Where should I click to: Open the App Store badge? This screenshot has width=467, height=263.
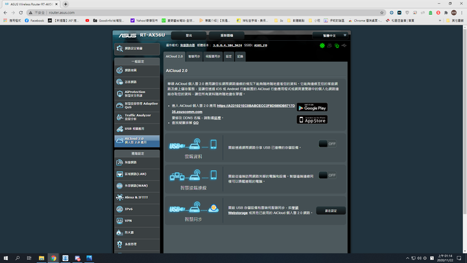(312, 119)
